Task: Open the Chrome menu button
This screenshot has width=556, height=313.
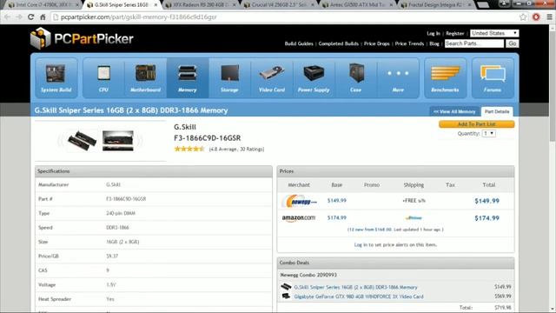Action: (x=549, y=17)
